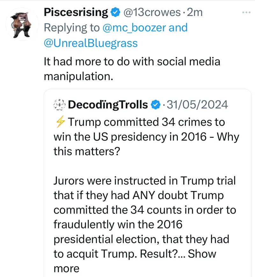Open the three-dot more options menu
The height and width of the screenshot is (277, 255).
click(x=246, y=12)
